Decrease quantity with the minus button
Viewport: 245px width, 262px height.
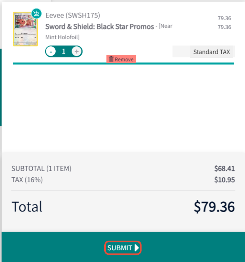point(51,51)
